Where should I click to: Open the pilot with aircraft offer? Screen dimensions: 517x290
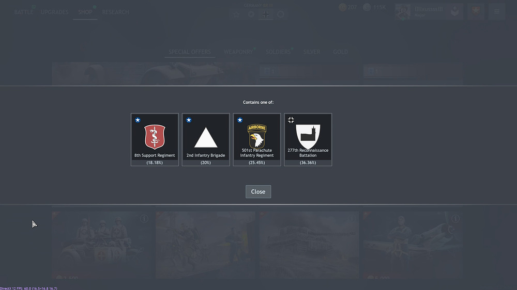pos(413,245)
